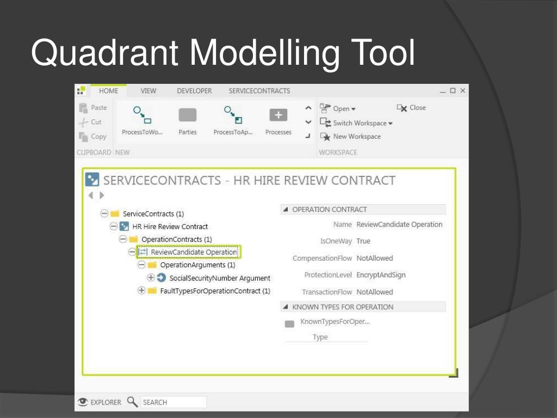
Task: Click the Paste clipboard icon
Action: coord(83,108)
